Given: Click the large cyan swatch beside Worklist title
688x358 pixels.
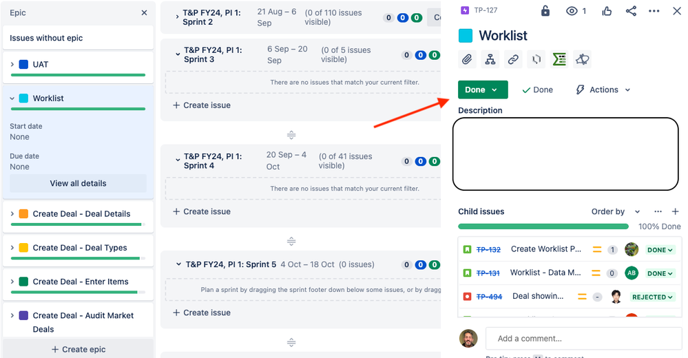Looking at the screenshot, I should click(466, 36).
